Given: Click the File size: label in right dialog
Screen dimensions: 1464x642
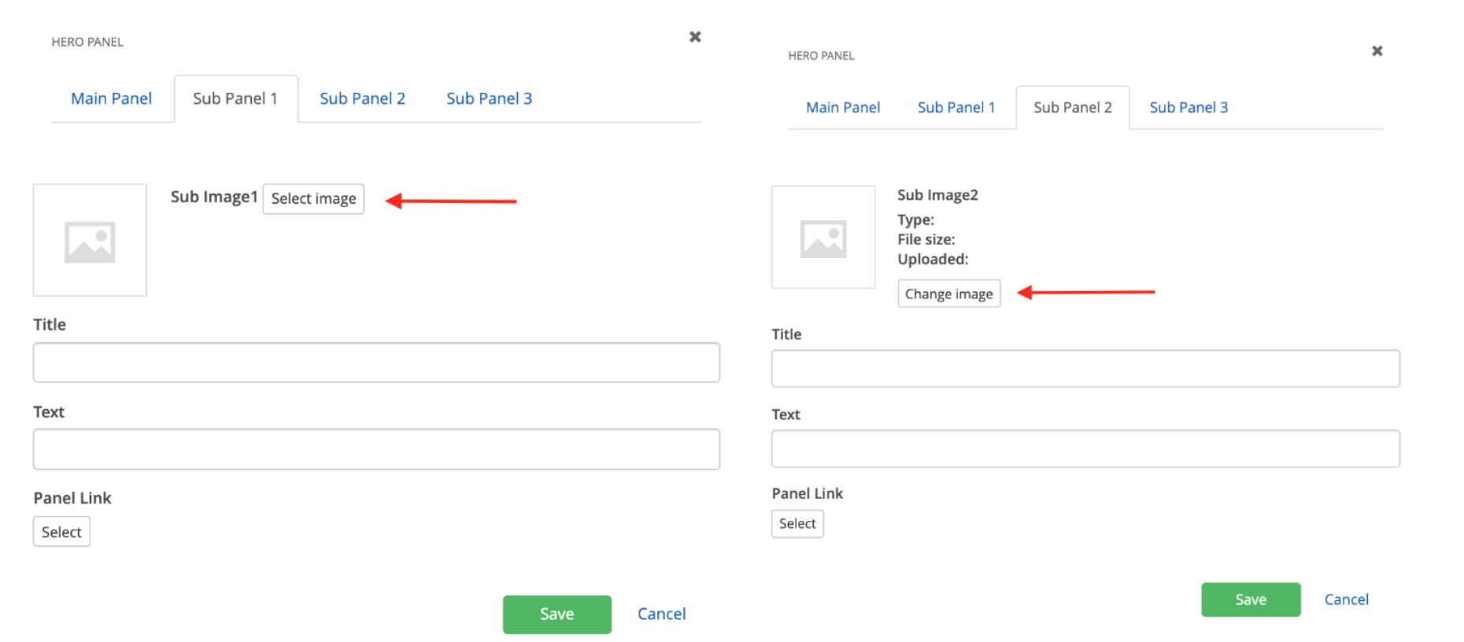Looking at the screenshot, I should tap(926, 240).
